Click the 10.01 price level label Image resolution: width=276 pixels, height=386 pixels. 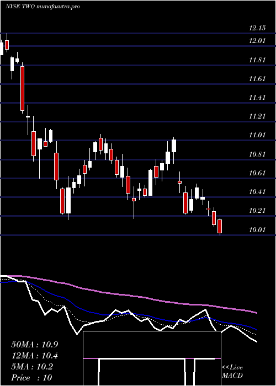(x=257, y=230)
